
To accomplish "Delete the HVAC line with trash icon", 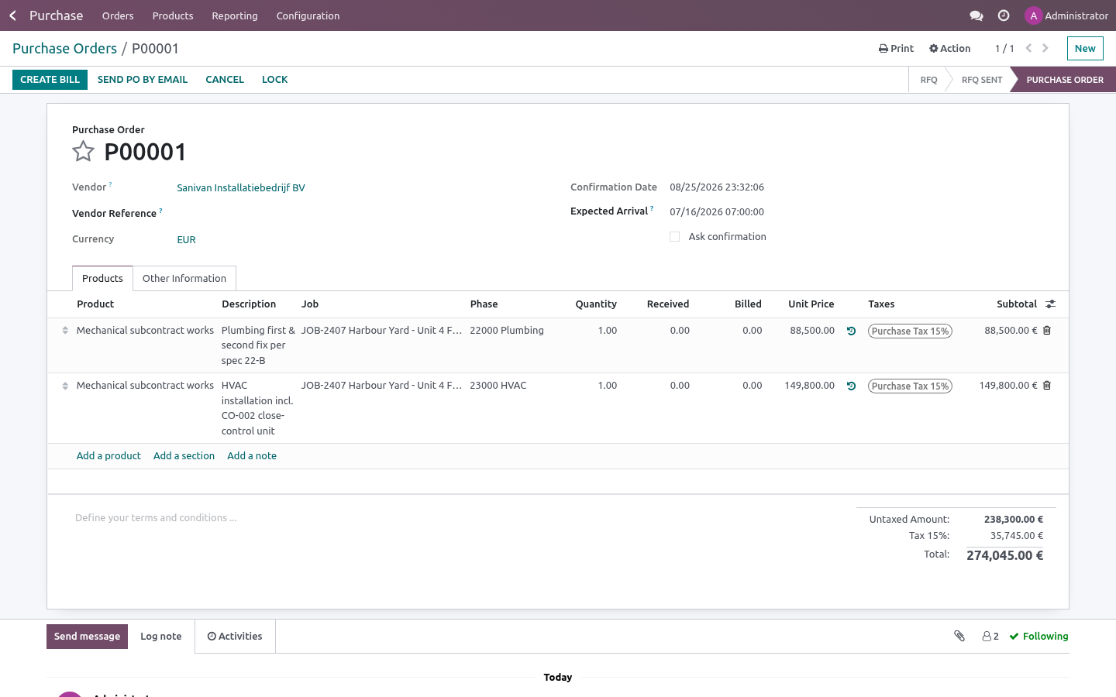I will 1047,386.
